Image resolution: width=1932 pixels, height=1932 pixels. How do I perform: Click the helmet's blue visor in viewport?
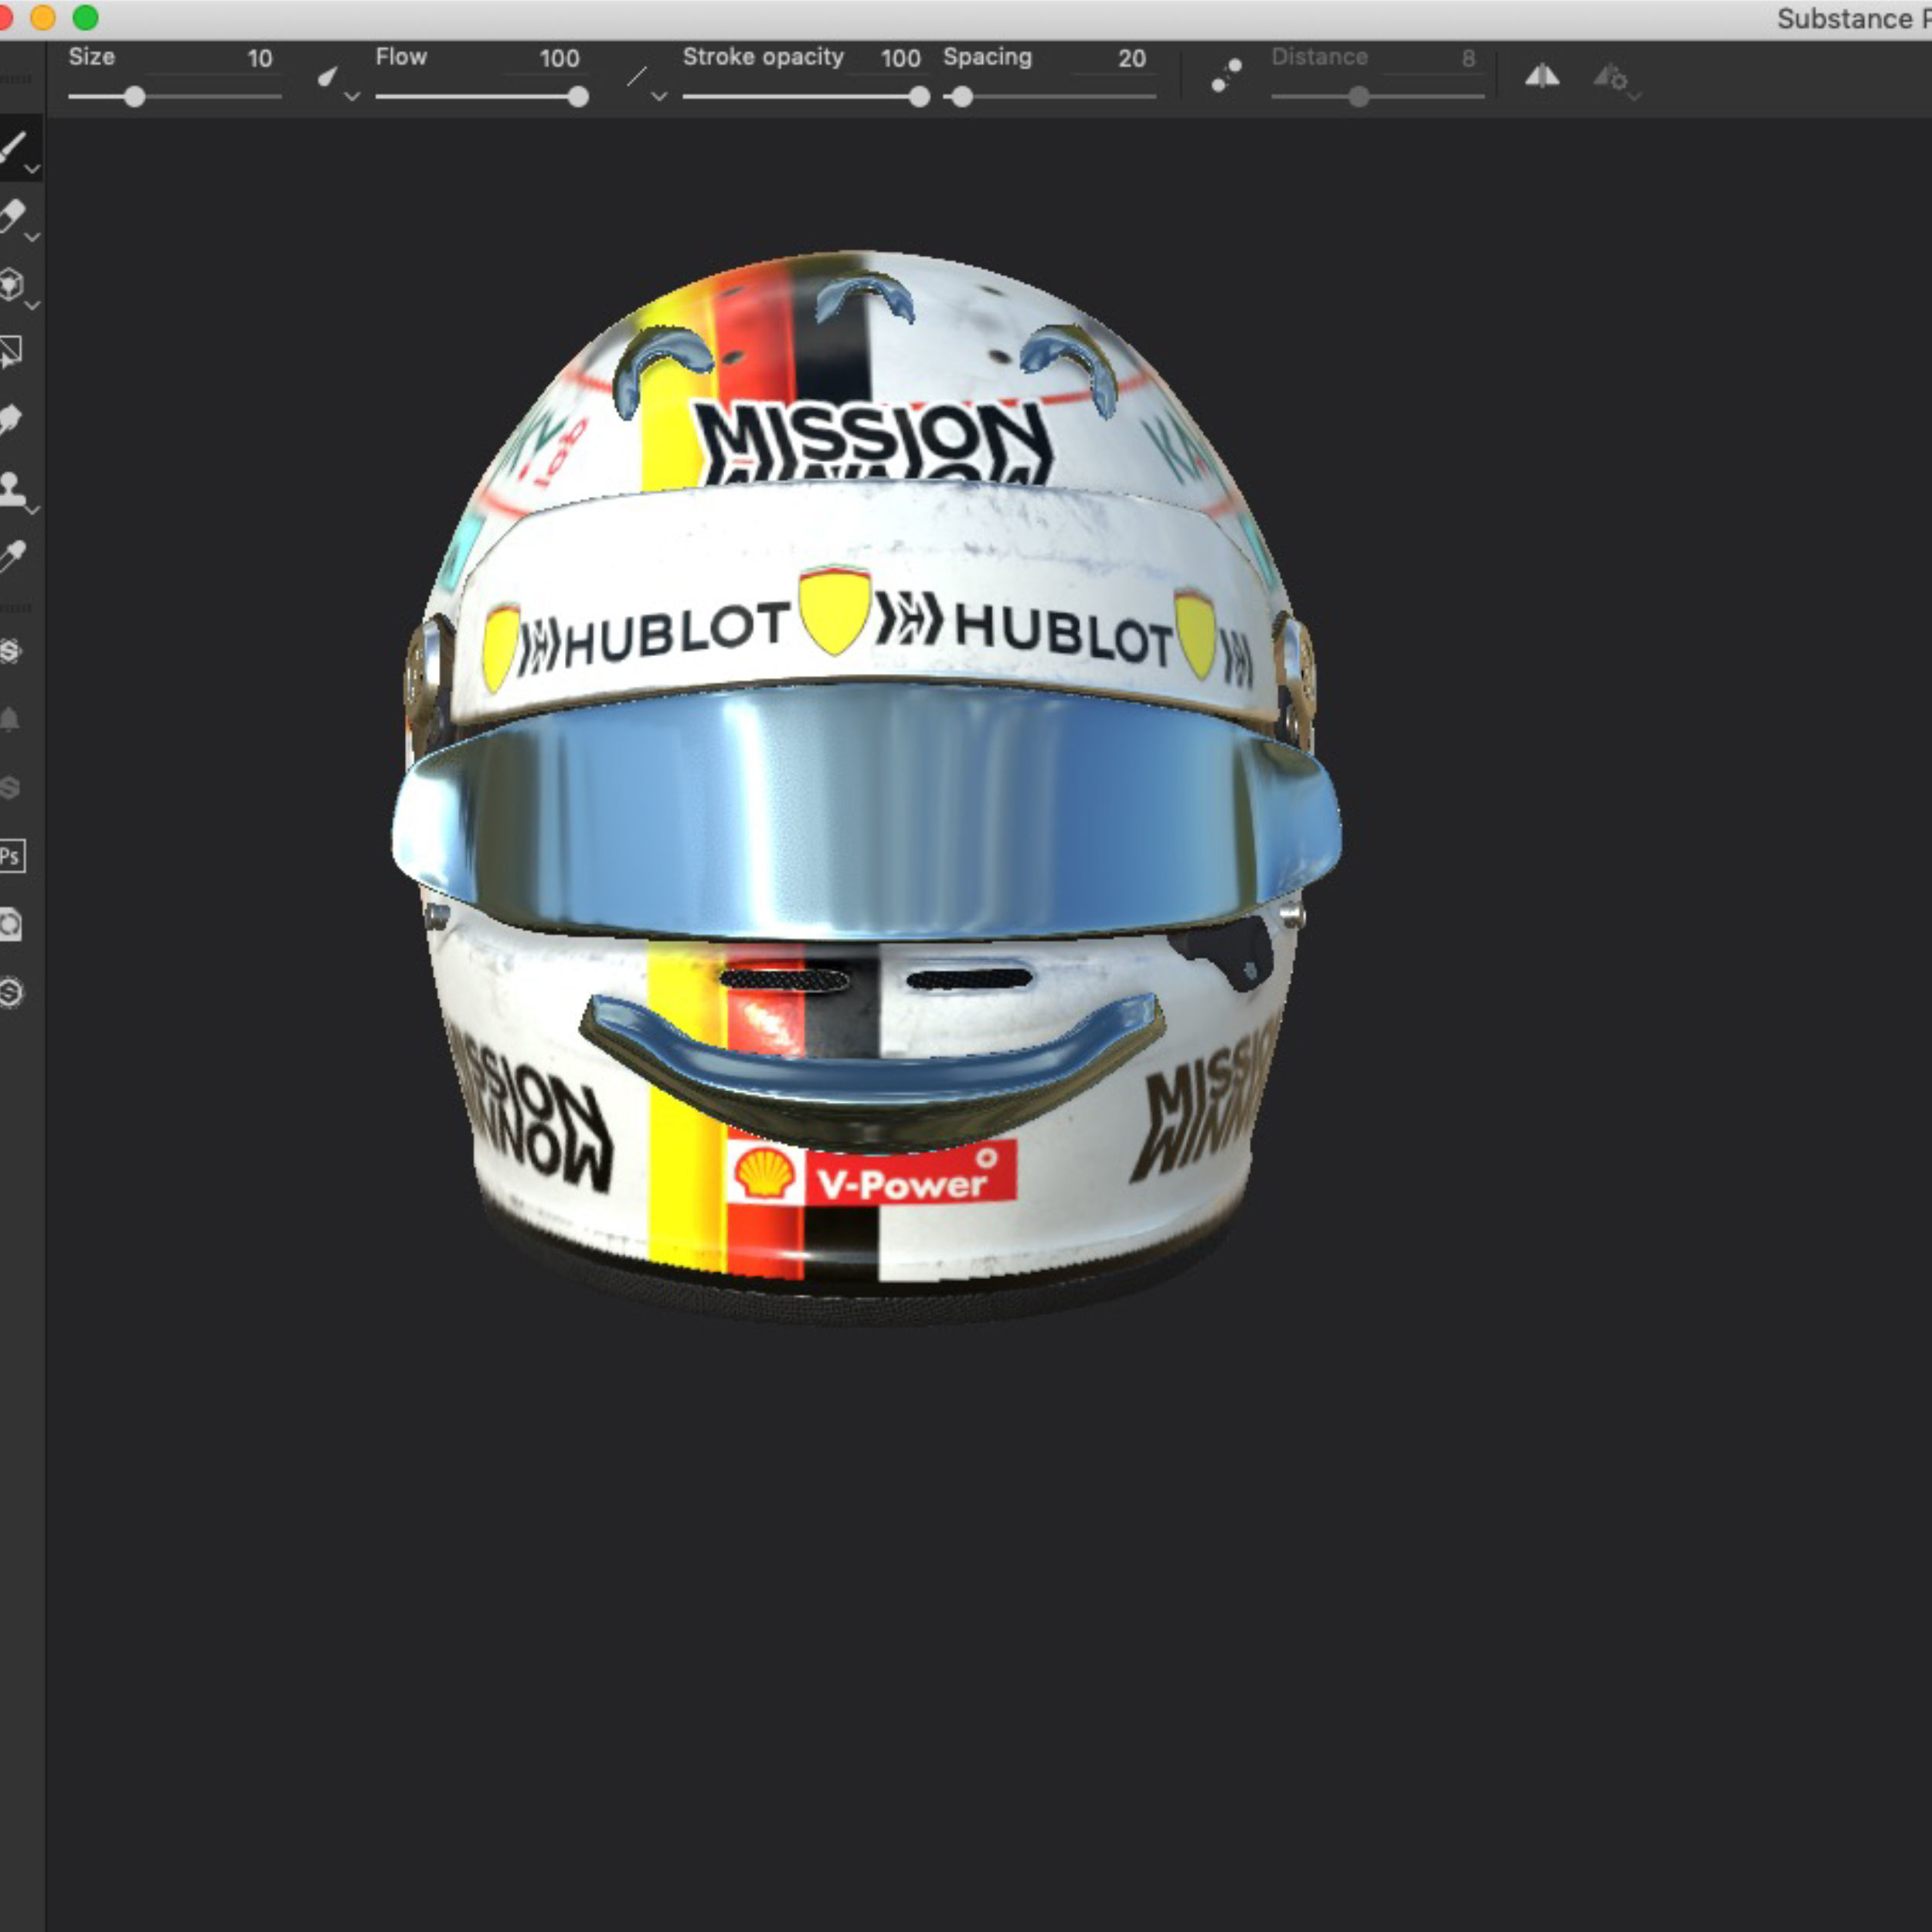point(866,812)
